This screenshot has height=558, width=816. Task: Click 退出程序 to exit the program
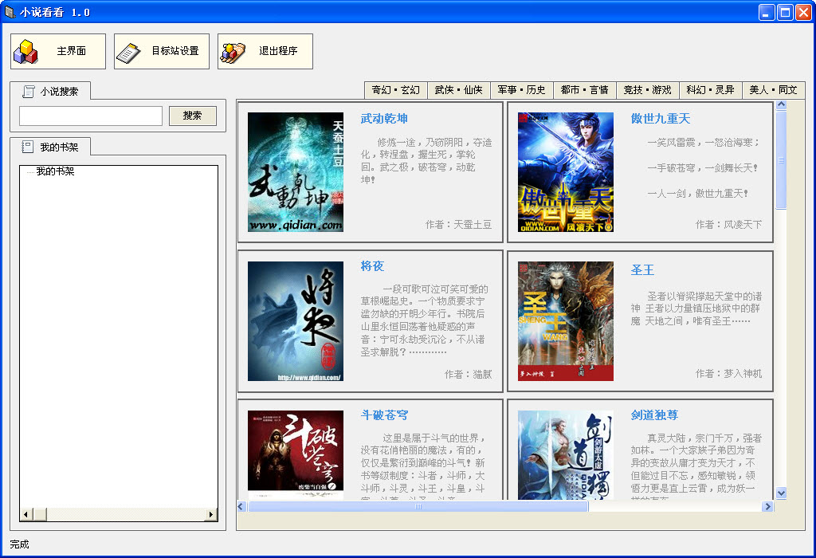click(x=265, y=51)
